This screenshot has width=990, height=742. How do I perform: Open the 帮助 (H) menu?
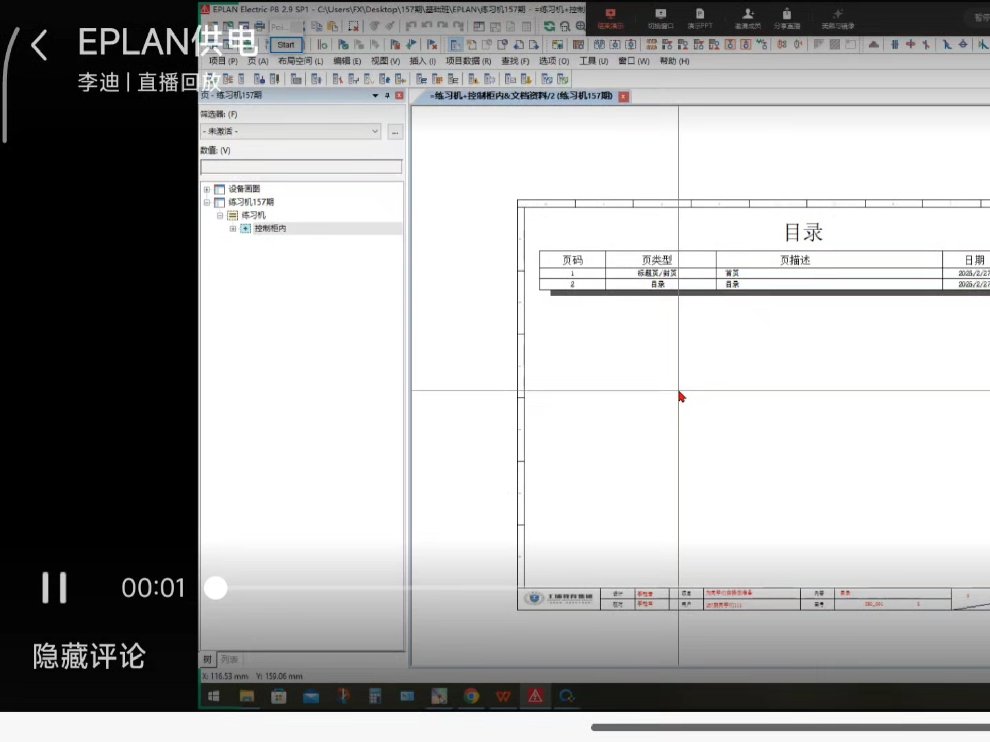674,61
